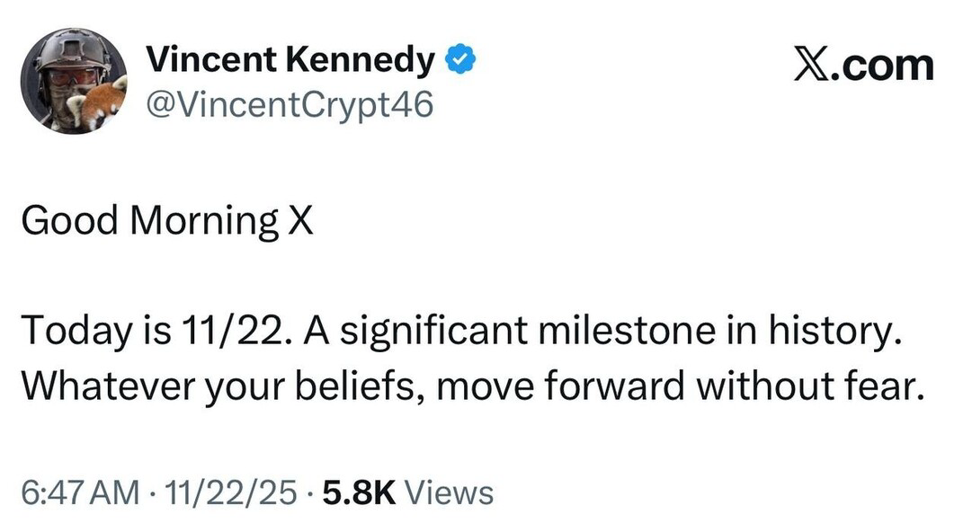The image size is (972, 532).
Task: Click the word "Morning" in the greeting
Action: click(x=205, y=220)
